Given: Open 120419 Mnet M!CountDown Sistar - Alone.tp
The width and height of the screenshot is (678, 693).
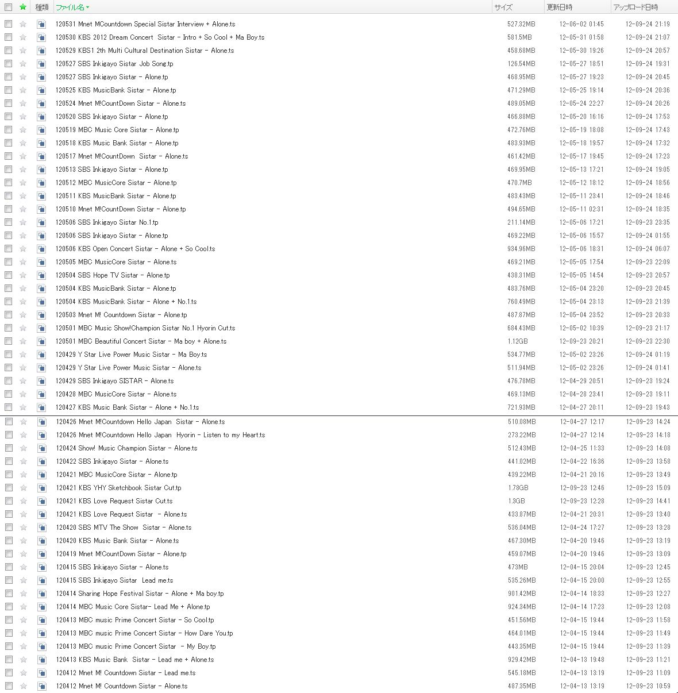Looking at the screenshot, I should pos(121,554).
